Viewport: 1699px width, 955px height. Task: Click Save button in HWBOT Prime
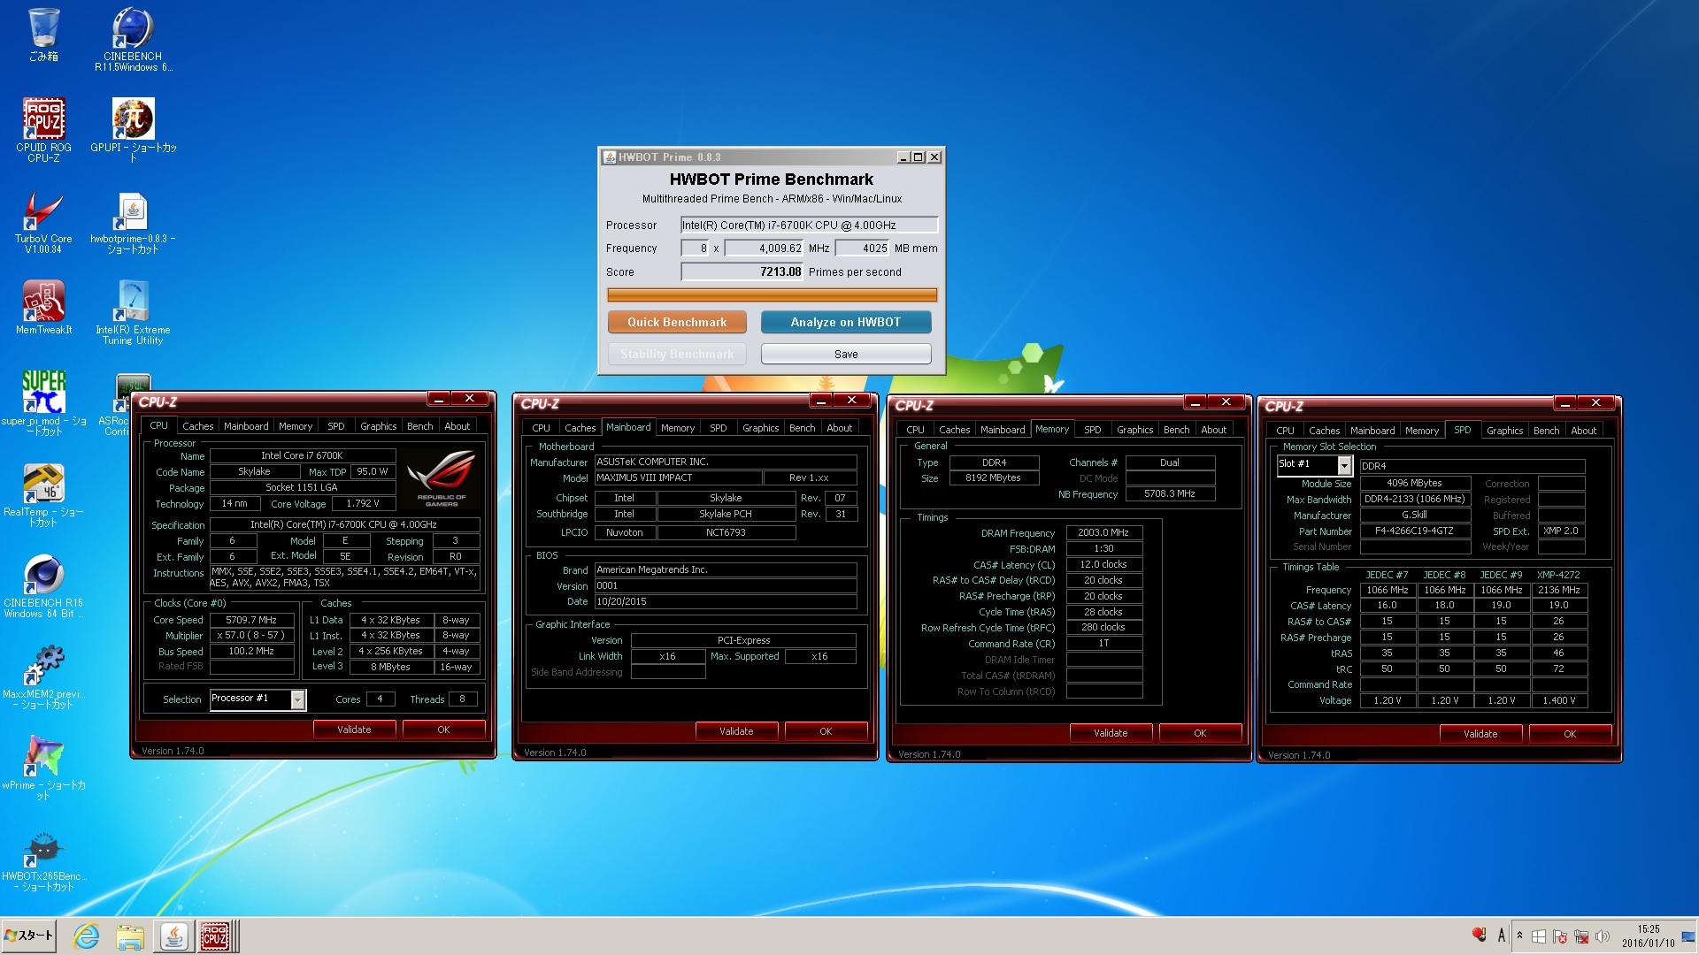(846, 354)
